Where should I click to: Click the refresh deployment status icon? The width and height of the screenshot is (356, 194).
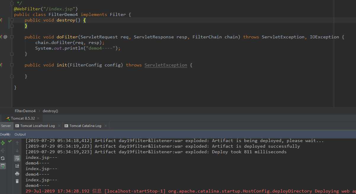pos(3,158)
